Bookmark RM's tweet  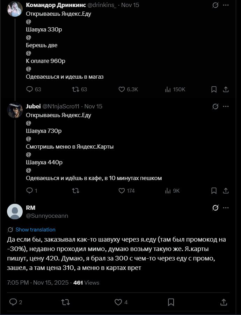171,302
